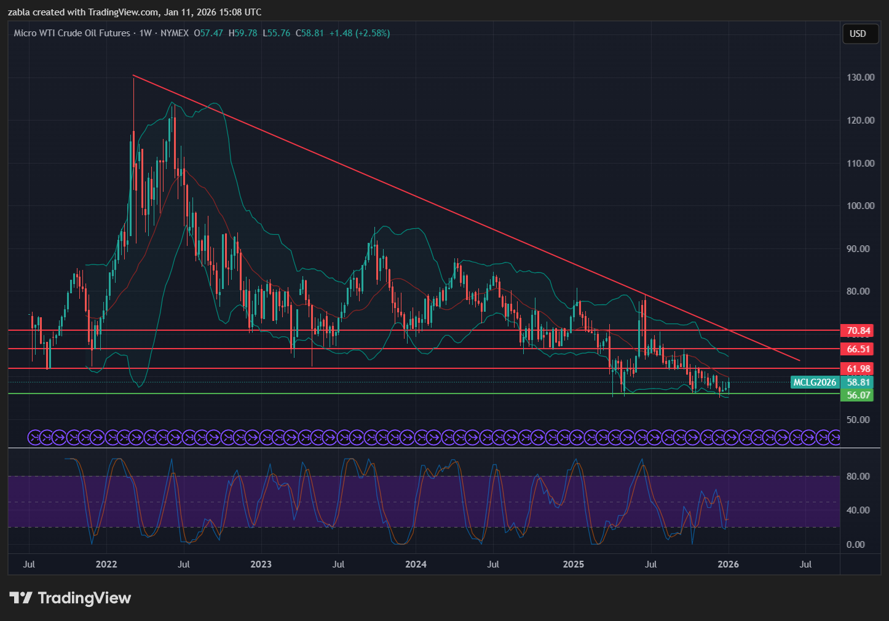Select the red 70.84 price label
Image resolution: width=889 pixels, height=621 pixels.
click(x=858, y=331)
